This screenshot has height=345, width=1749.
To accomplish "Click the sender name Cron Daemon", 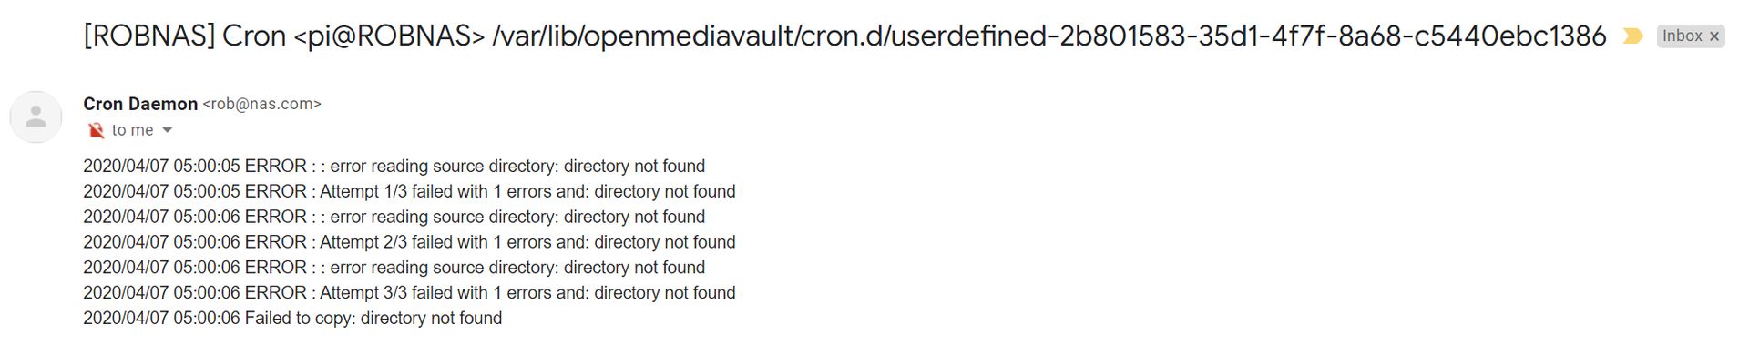I will [140, 104].
